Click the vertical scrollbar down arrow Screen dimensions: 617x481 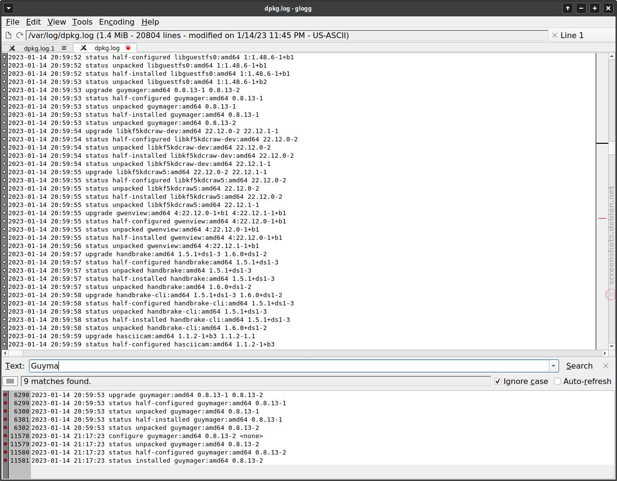[612, 346]
